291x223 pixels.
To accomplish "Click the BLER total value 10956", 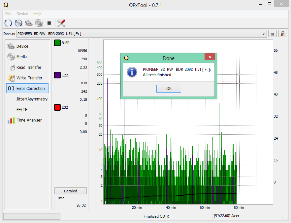I will [82, 51].
